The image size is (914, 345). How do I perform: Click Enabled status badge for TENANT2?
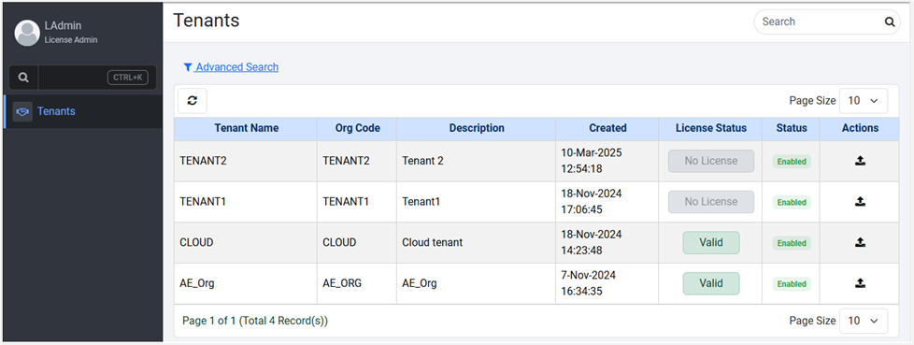792,162
